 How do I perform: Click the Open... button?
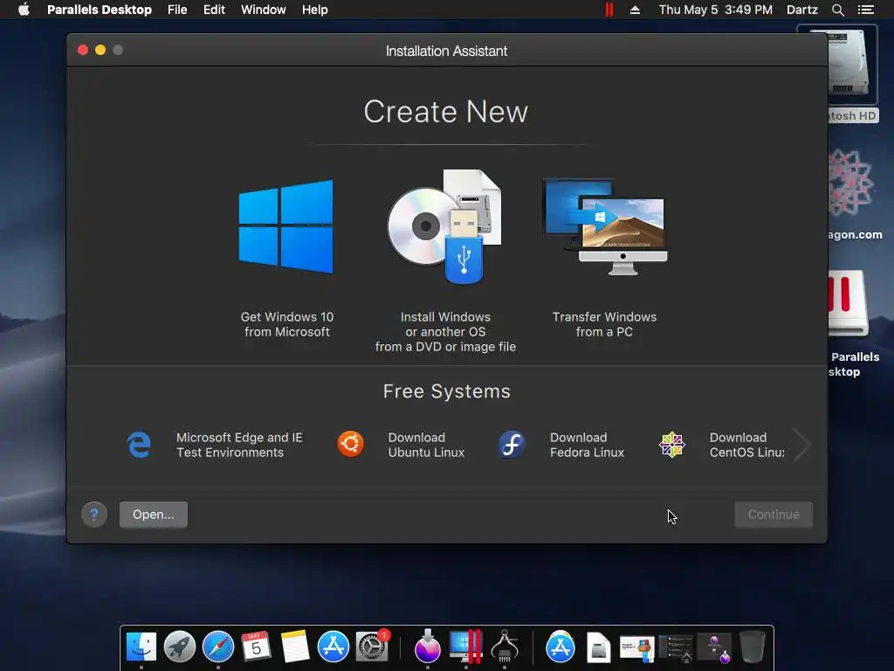[154, 515]
